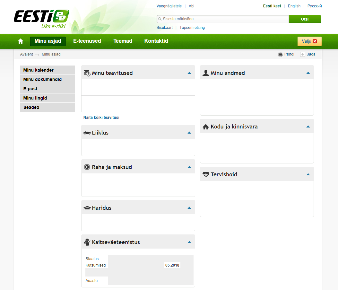Collapse the Minu andmed panel
This screenshot has height=290, width=338.
[x=308, y=73]
